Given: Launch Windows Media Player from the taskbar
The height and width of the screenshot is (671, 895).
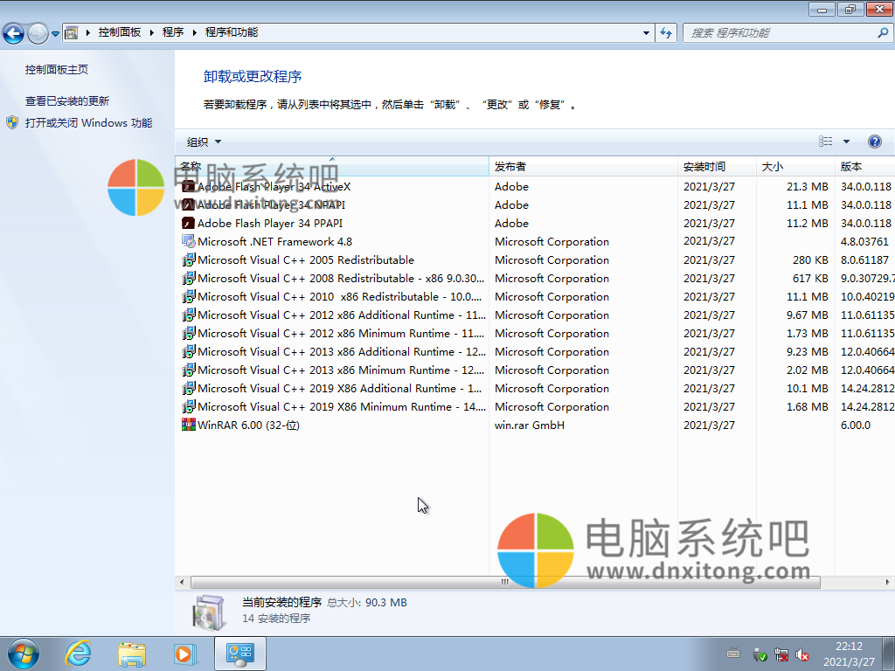Looking at the screenshot, I should click(x=185, y=653).
